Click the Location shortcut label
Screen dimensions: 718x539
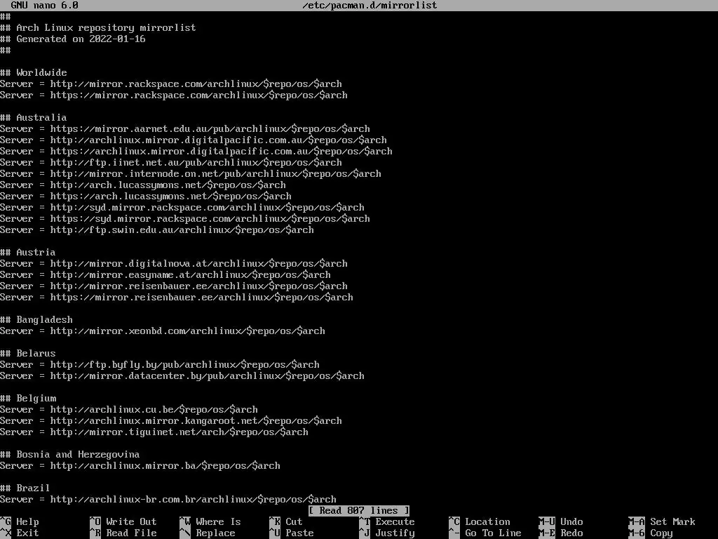[487, 521]
